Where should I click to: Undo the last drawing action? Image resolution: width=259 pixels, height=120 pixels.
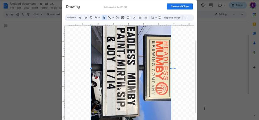[x=80, y=18]
